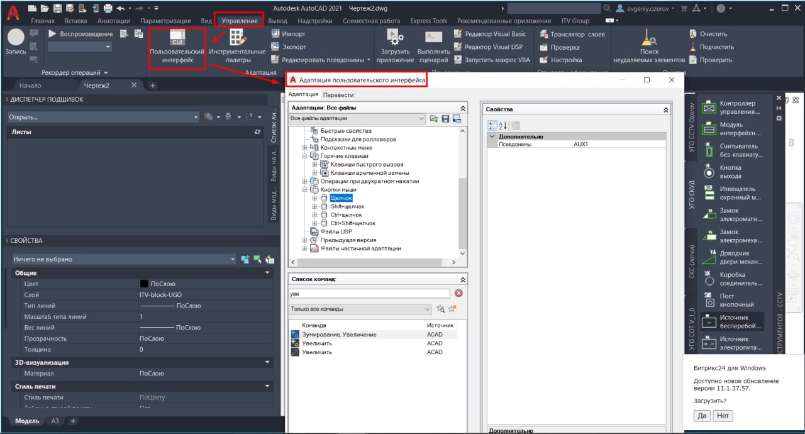Click Экспорт in the Адаптация panel
The height and width of the screenshot is (434, 805).
pyautogui.click(x=289, y=47)
